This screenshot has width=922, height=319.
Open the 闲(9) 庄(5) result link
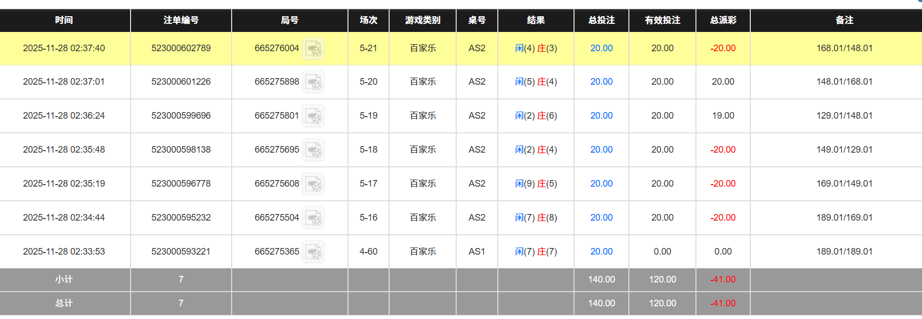536,184
